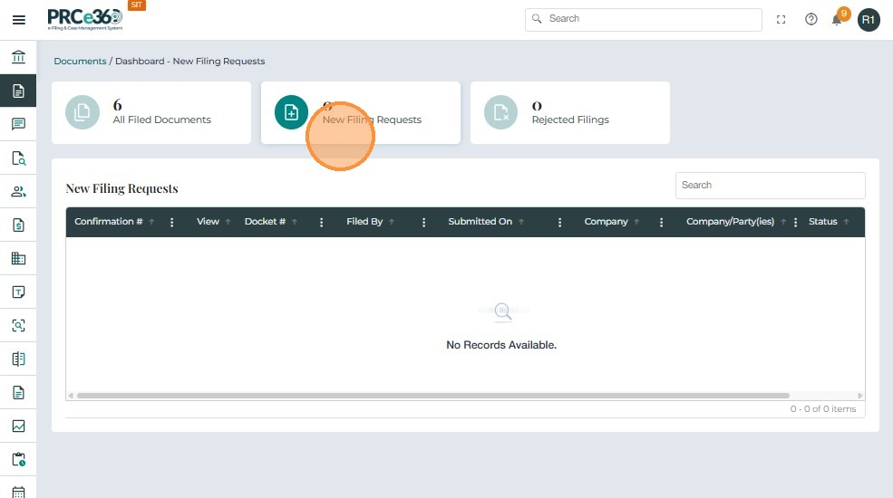Click the scrollbar right arrow
This screenshot has width=893, height=498.
coord(860,396)
